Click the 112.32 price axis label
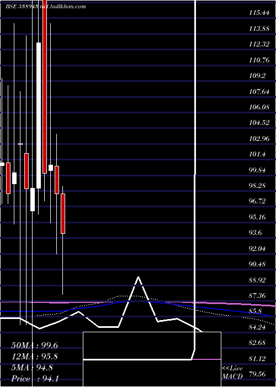 pyautogui.click(x=259, y=44)
